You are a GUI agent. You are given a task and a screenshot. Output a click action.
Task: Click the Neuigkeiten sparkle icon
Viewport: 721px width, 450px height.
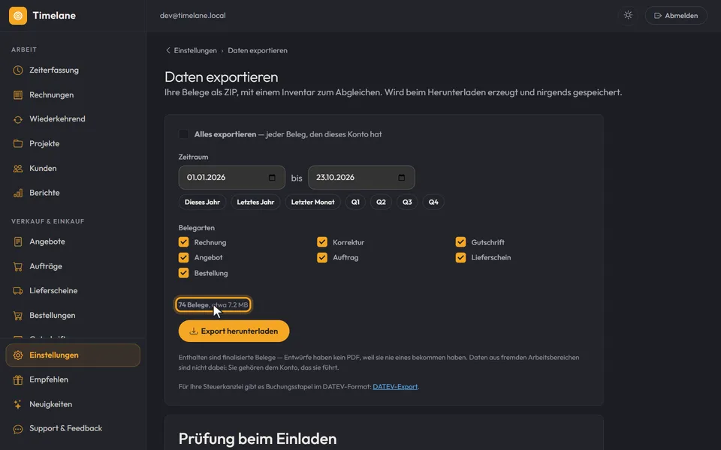point(18,404)
